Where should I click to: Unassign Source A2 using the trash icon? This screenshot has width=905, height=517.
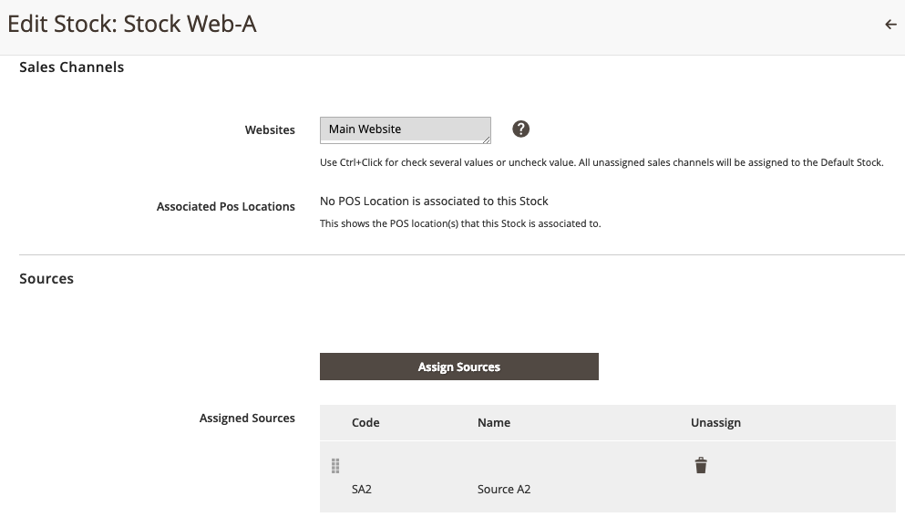click(701, 465)
